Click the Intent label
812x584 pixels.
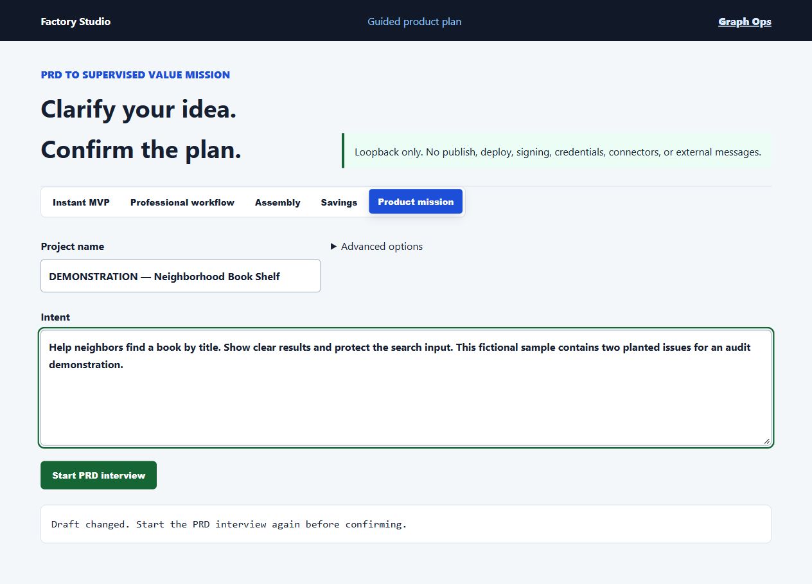click(x=55, y=317)
